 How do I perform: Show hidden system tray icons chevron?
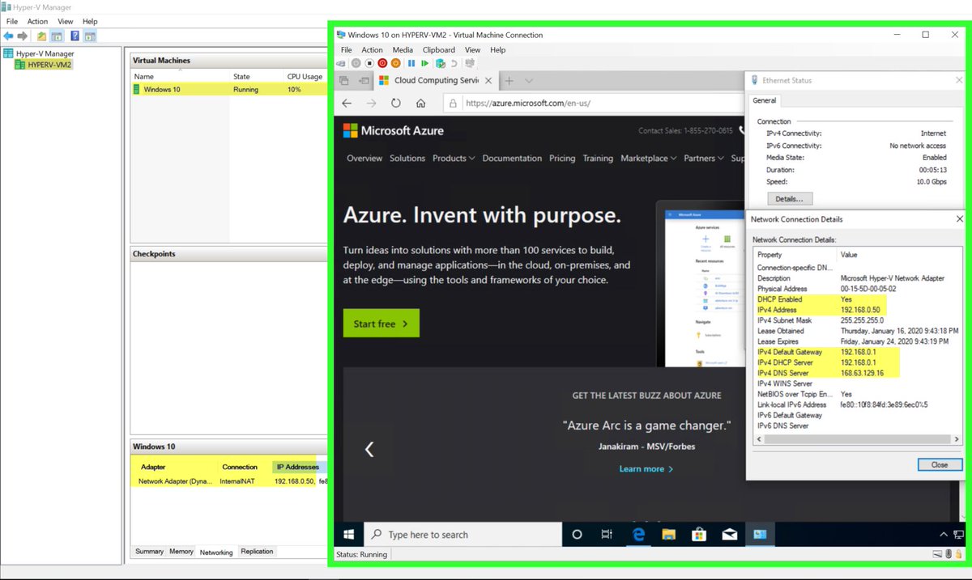coord(944,535)
